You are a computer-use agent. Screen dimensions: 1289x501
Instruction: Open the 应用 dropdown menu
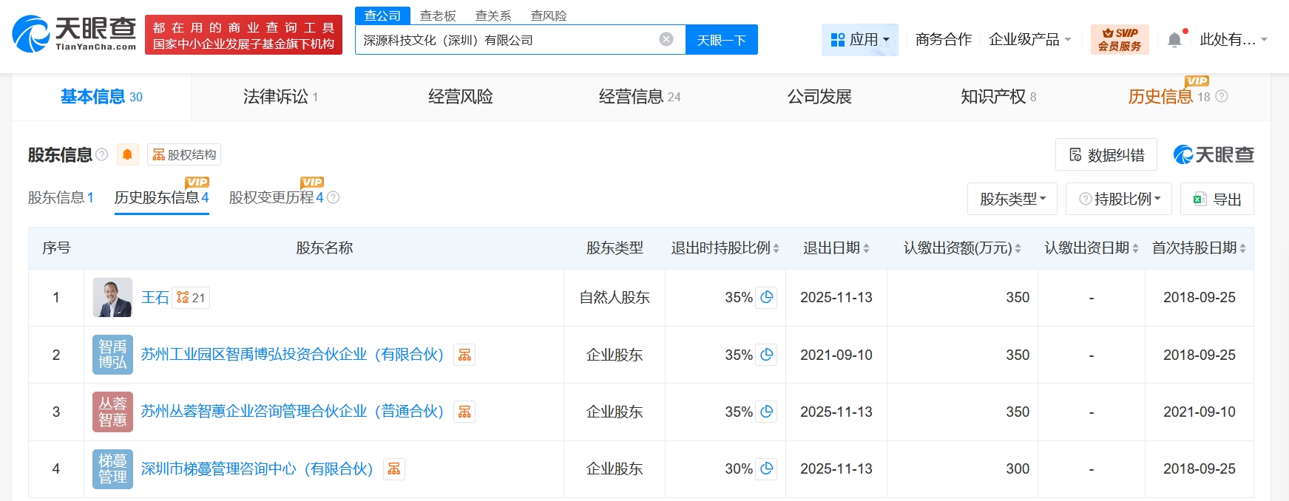(x=859, y=40)
